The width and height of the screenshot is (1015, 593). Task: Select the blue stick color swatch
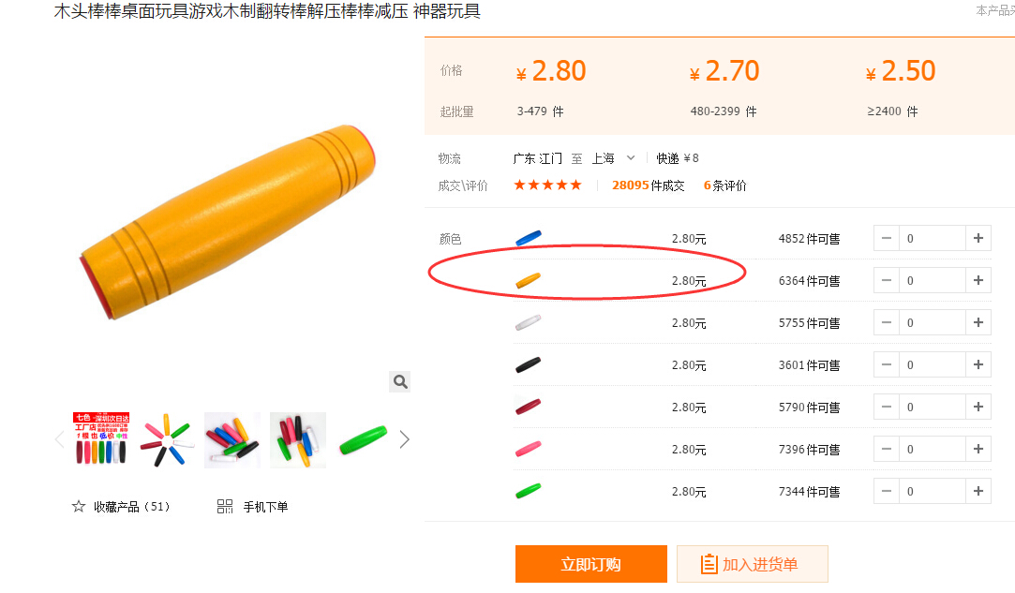pos(529,238)
